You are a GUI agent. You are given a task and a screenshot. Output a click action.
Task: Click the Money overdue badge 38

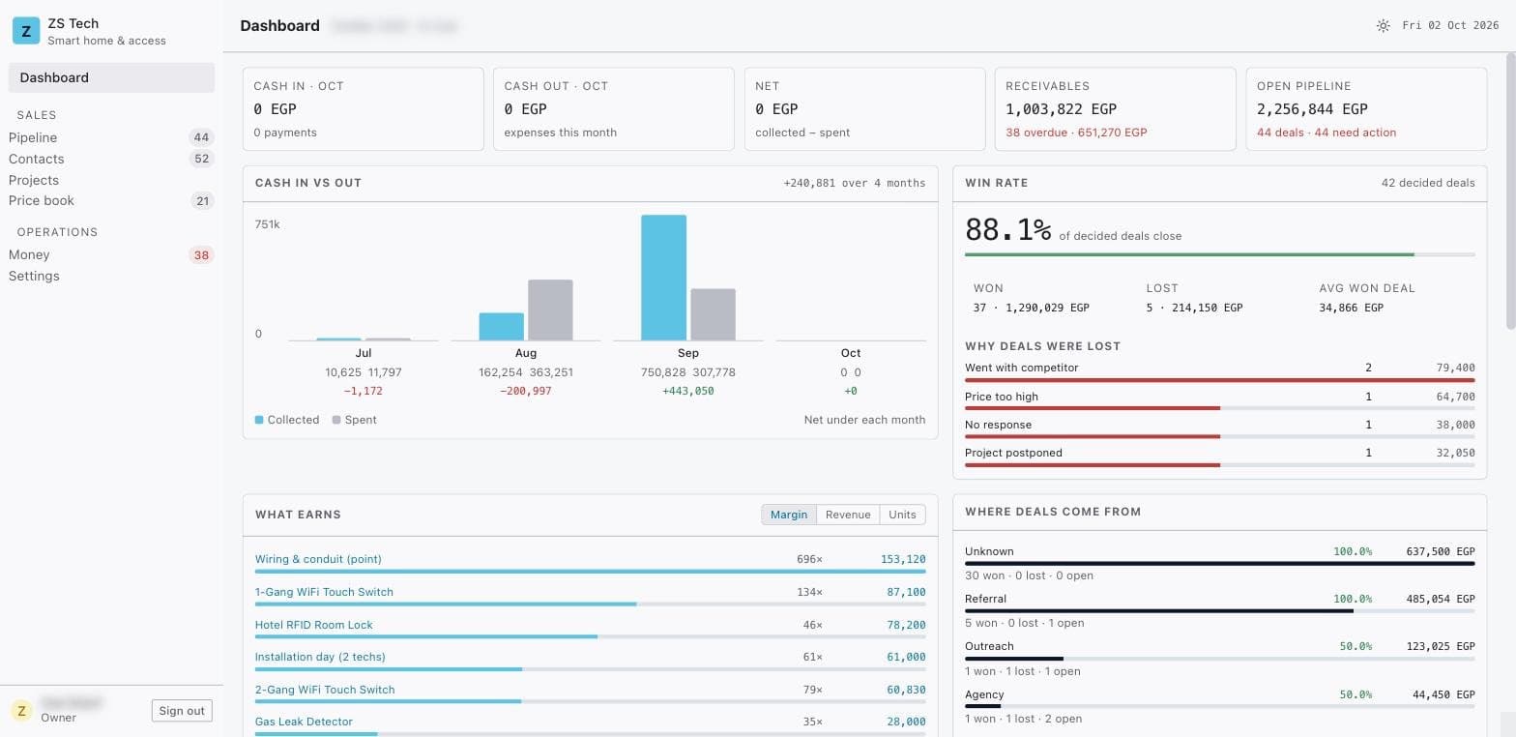coord(201,255)
